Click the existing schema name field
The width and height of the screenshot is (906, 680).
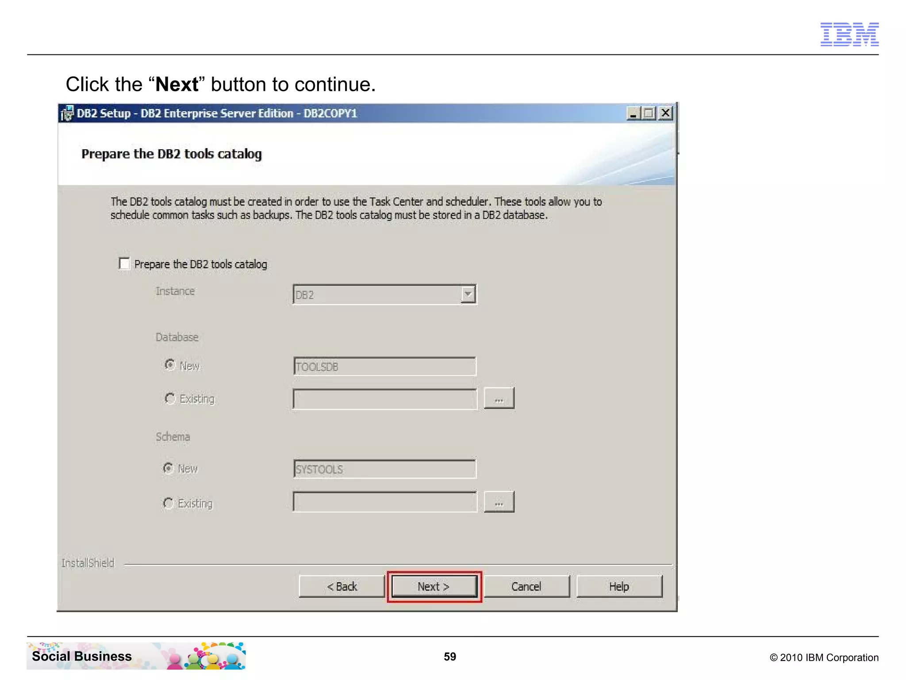tap(385, 502)
